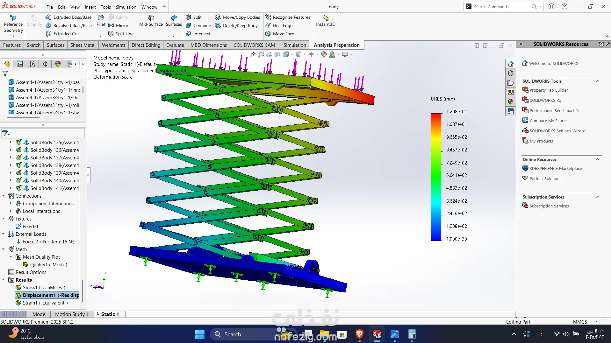Open the DimXpertManager crosshair tab
The width and height of the screenshot is (611, 343).
(45, 64)
